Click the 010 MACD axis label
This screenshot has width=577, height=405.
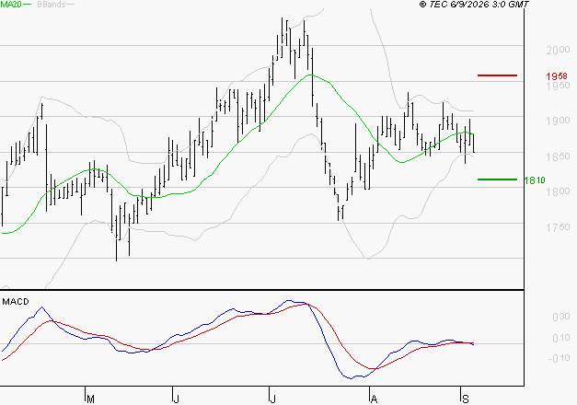click(x=561, y=338)
